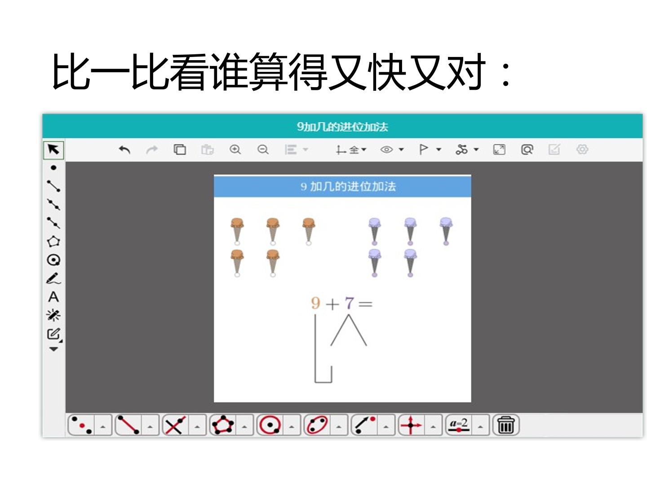Image resolution: width=647 pixels, height=485 pixels.
Task: Select the arrow pointer tool
Action: 53,150
